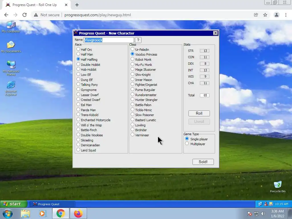Select Gyrognome race
292x219 pixels.
coord(78,89)
